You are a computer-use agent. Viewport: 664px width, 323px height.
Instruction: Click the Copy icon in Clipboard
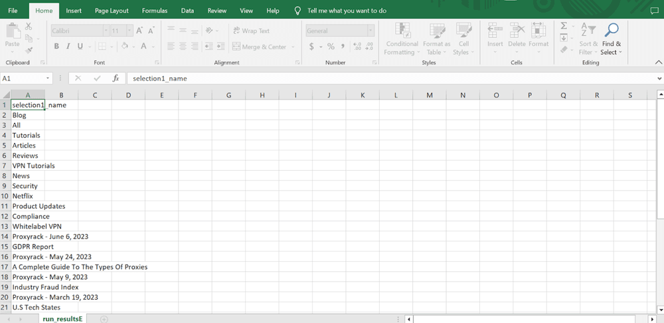(29, 39)
